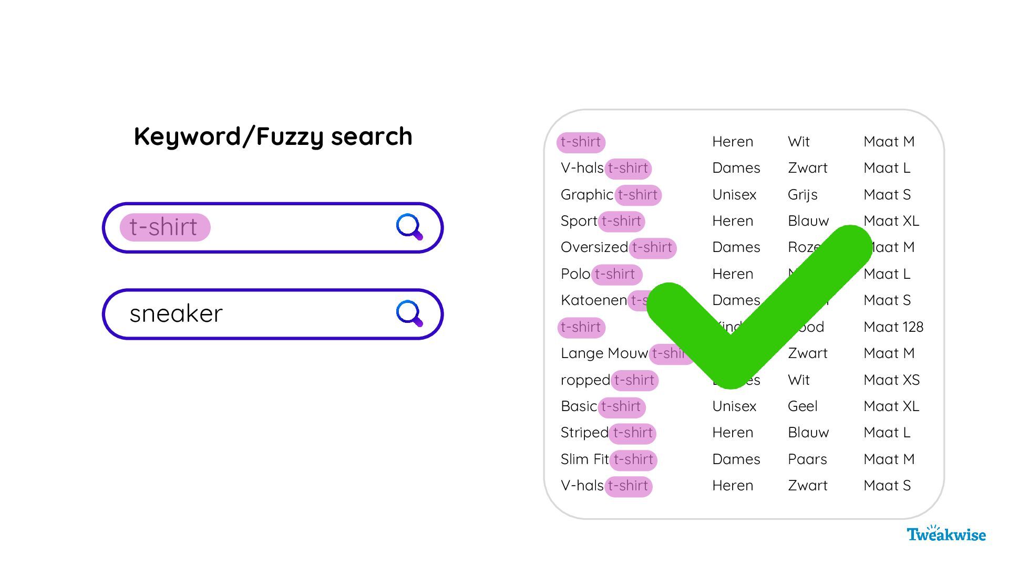Click the Paars color value

807,459
